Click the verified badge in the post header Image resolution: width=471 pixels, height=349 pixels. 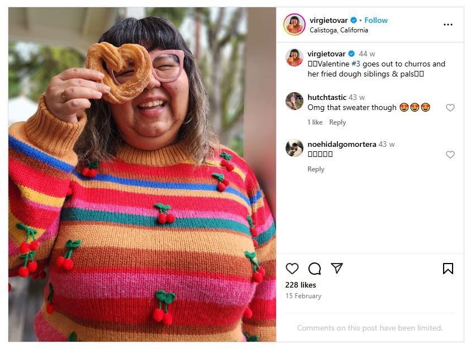pyautogui.click(x=354, y=20)
